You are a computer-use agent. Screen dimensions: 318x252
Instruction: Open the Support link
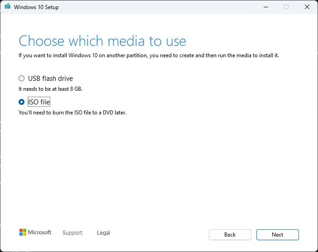pos(72,233)
